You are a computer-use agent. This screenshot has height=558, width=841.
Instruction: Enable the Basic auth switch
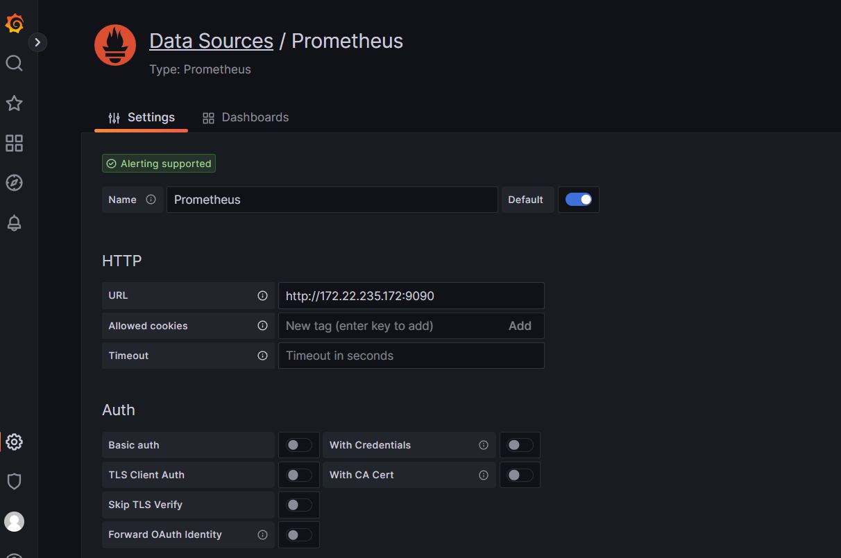pos(299,445)
